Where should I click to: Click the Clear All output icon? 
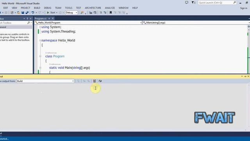[x=95, y=81]
